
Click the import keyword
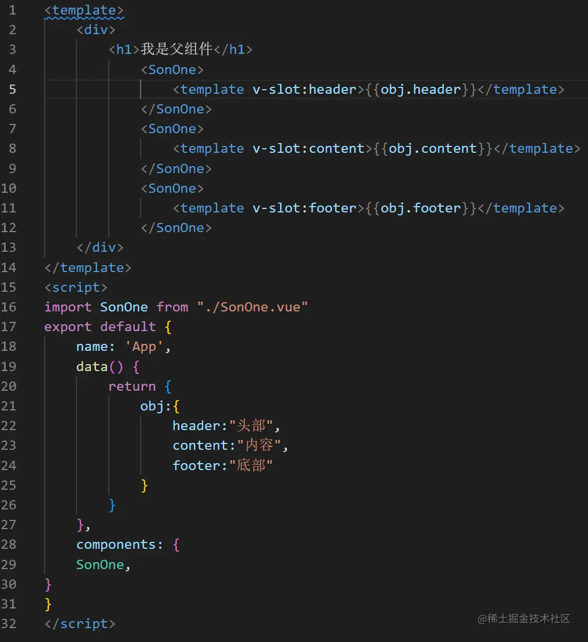68,307
